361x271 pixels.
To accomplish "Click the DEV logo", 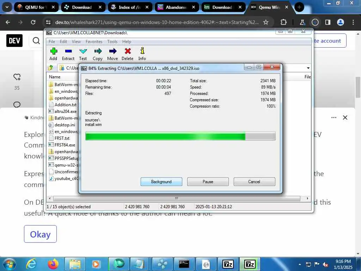I will tap(14, 41).
